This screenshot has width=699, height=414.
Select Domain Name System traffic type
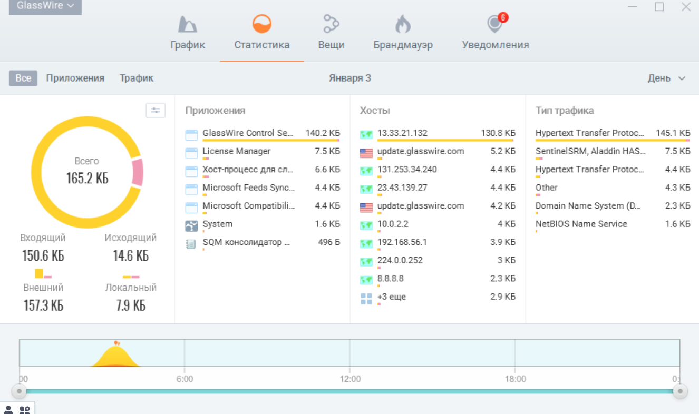point(613,207)
